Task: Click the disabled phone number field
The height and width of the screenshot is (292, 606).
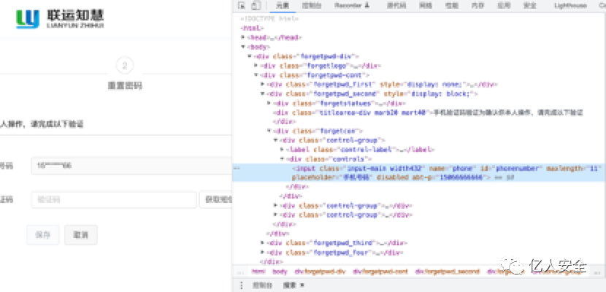Action: (x=131, y=166)
